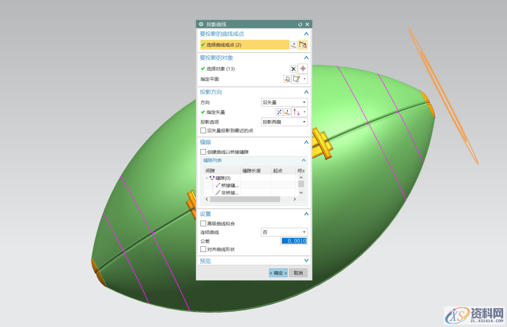
Task: Click the deselect objects X icon
Action: (x=293, y=69)
